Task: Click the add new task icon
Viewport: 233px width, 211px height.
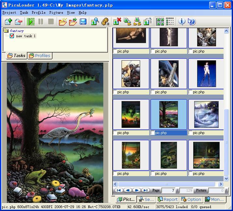Action: 8,22
